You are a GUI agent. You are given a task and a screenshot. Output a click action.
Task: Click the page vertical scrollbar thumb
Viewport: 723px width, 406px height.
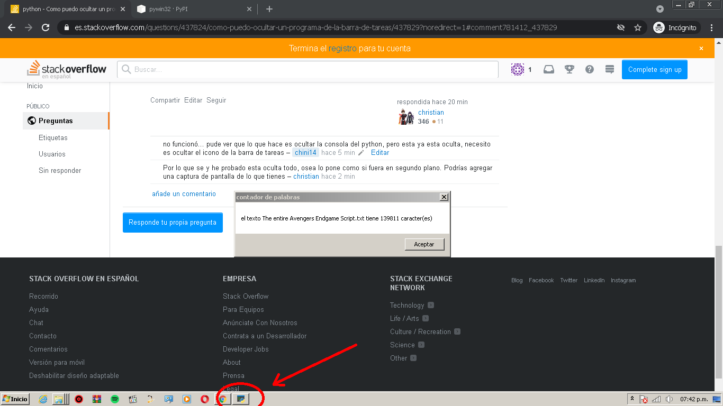[719, 312]
